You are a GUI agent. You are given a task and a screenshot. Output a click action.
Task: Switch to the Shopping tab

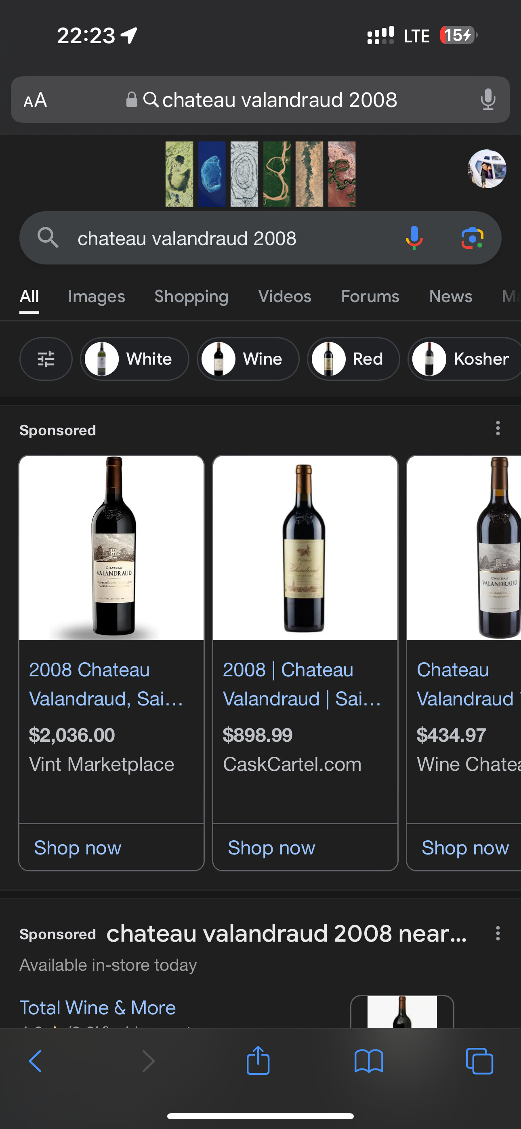(x=191, y=297)
